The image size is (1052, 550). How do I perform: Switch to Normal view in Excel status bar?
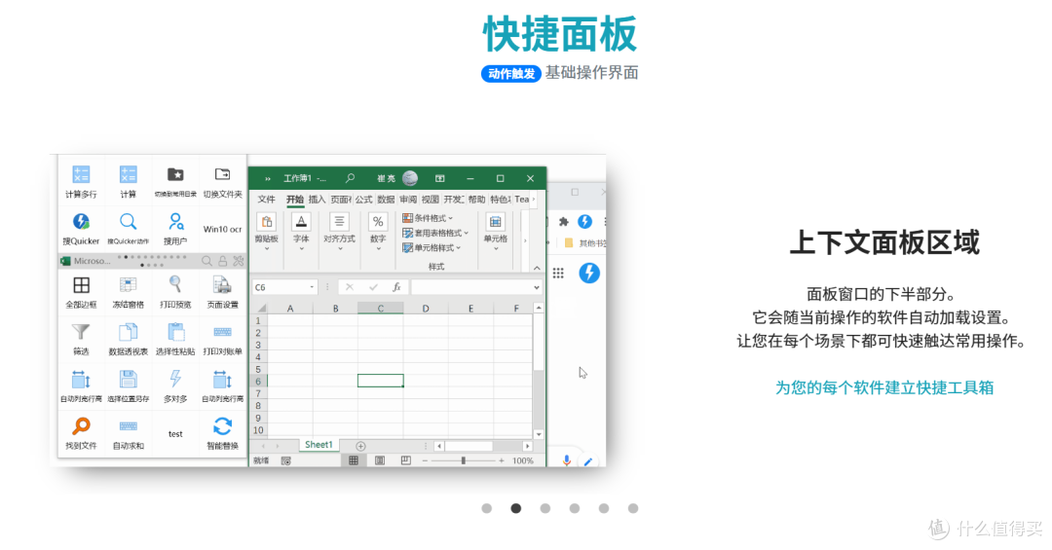tap(353, 460)
